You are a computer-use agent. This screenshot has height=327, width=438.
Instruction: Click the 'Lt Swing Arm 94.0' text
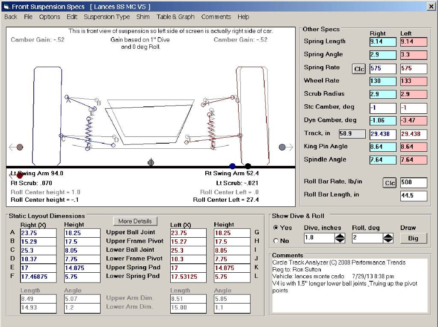click(x=37, y=174)
